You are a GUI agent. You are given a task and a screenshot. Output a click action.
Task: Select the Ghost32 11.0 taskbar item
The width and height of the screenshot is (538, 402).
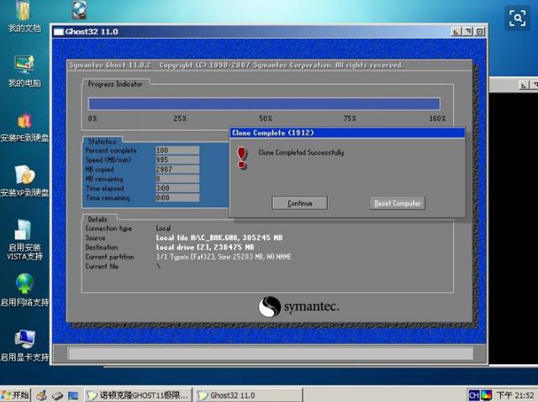pyautogui.click(x=247, y=394)
